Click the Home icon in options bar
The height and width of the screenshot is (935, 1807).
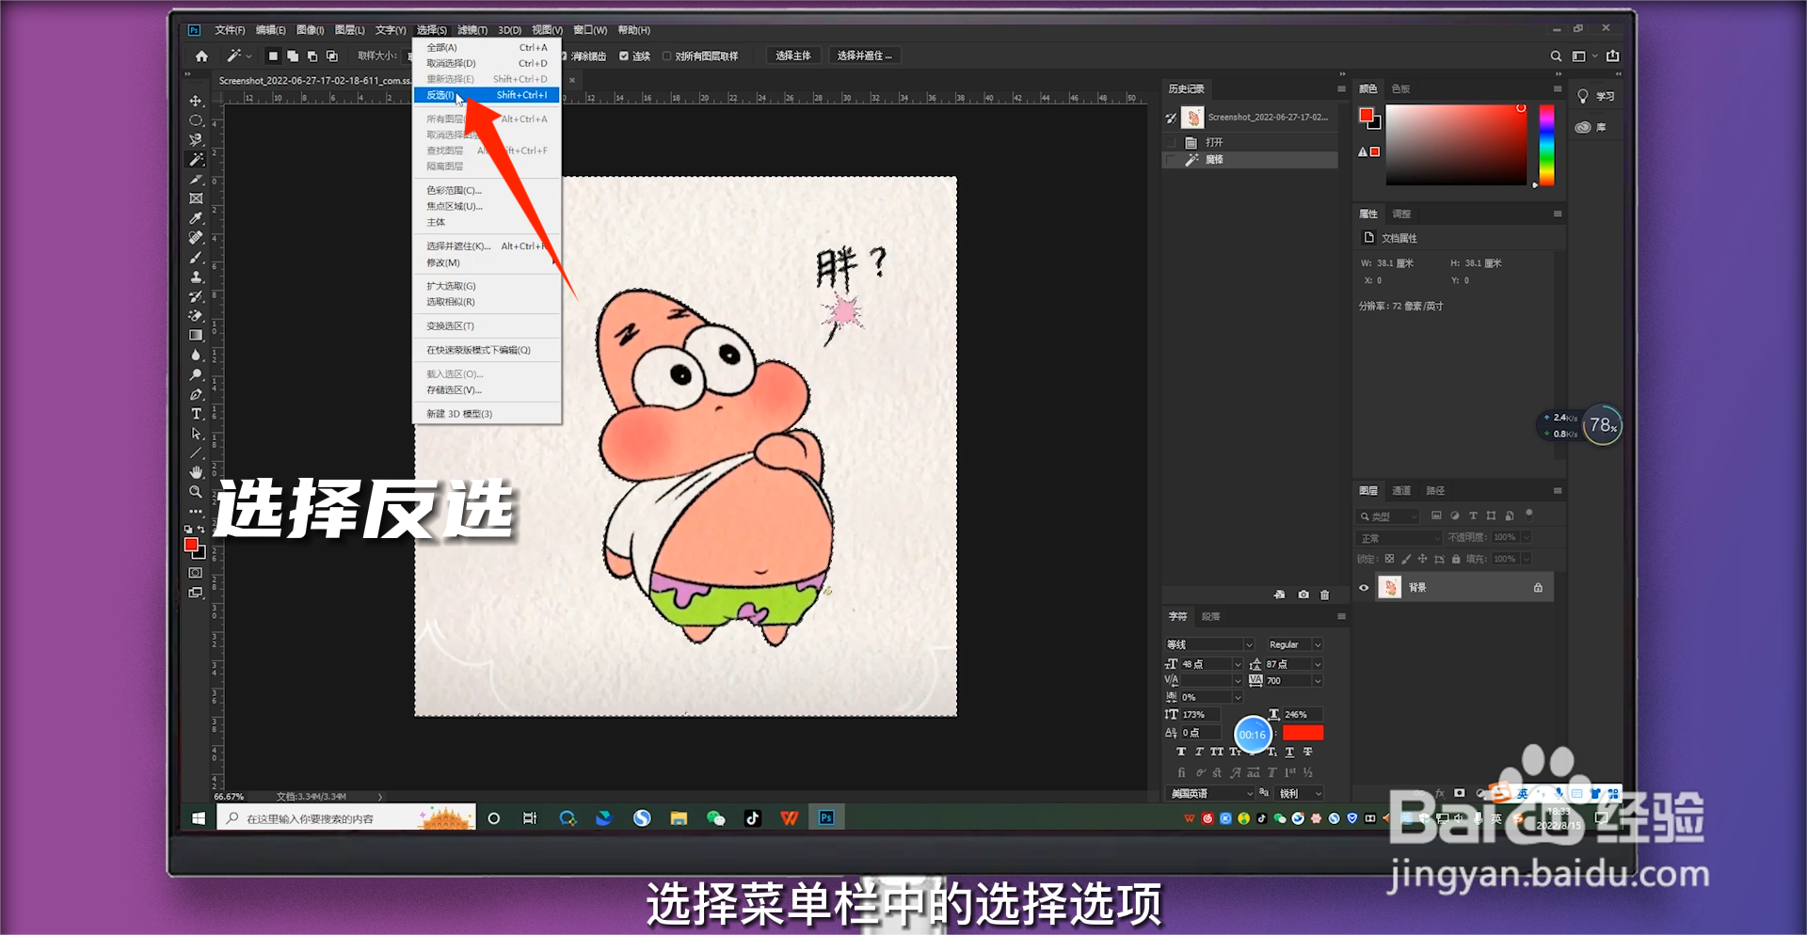pyautogui.click(x=201, y=56)
